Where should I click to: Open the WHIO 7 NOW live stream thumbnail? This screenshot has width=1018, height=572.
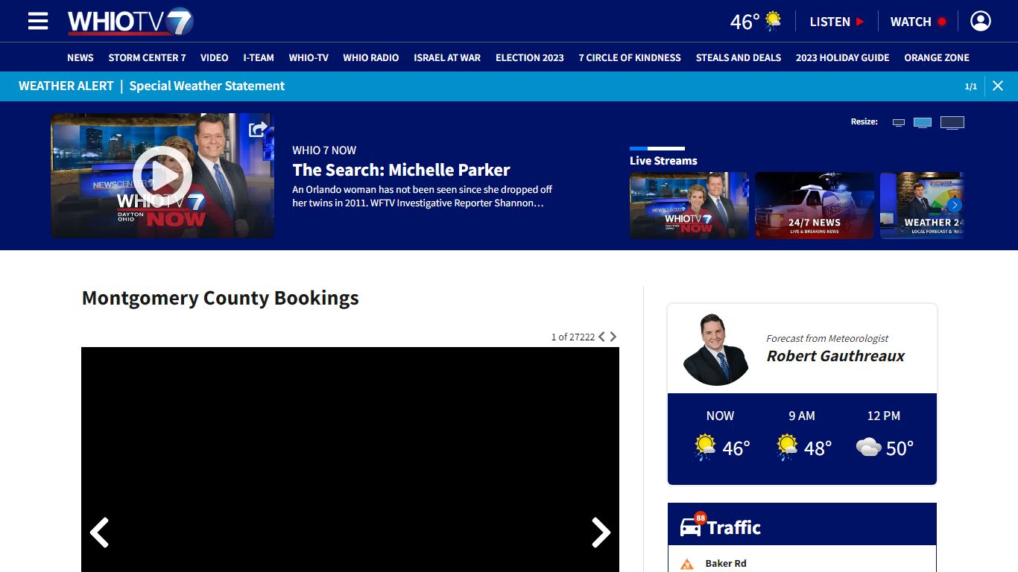(689, 206)
